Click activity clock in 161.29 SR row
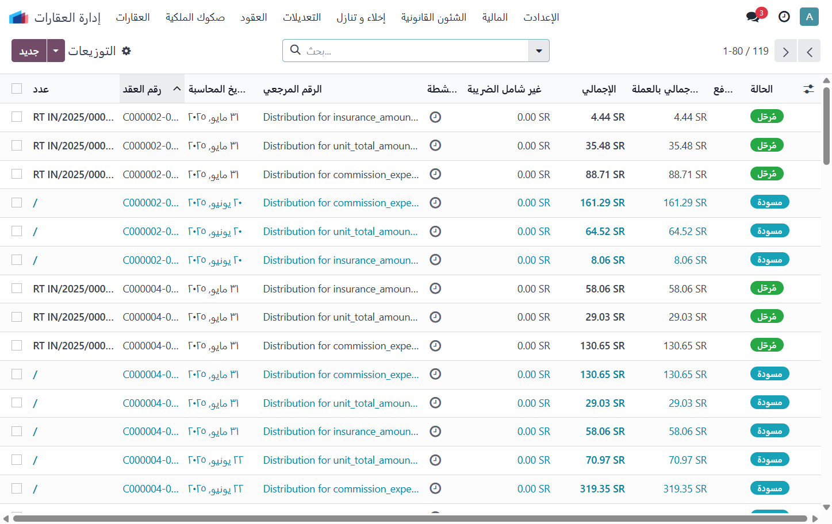Image resolution: width=832 pixels, height=524 pixels. [435, 202]
